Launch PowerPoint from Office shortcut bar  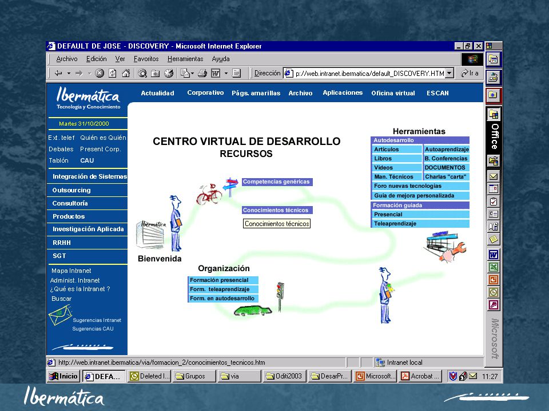point(494,280)
